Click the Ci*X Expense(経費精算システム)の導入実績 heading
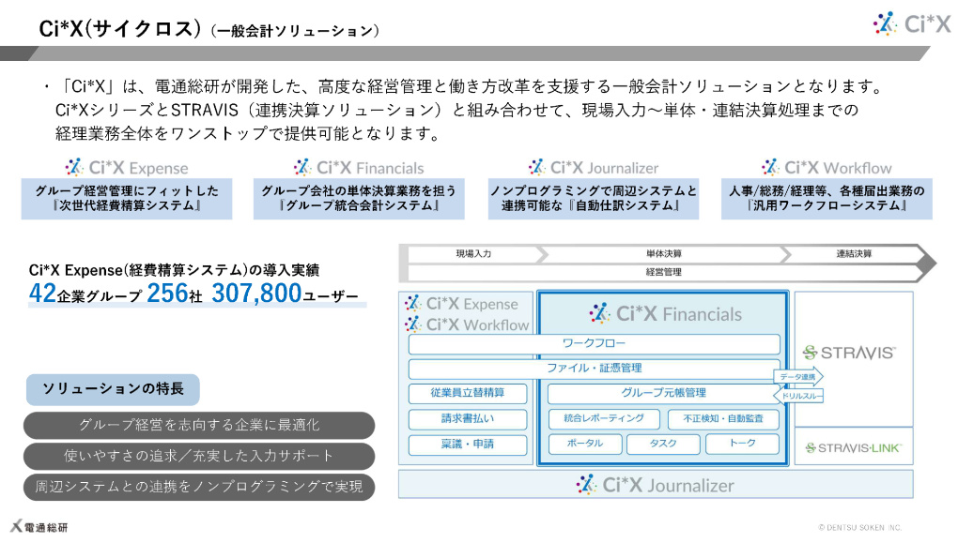 [x=174, y=270]
